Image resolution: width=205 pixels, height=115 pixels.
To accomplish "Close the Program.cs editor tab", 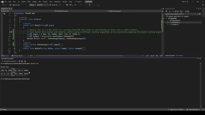I will point(12,9).
